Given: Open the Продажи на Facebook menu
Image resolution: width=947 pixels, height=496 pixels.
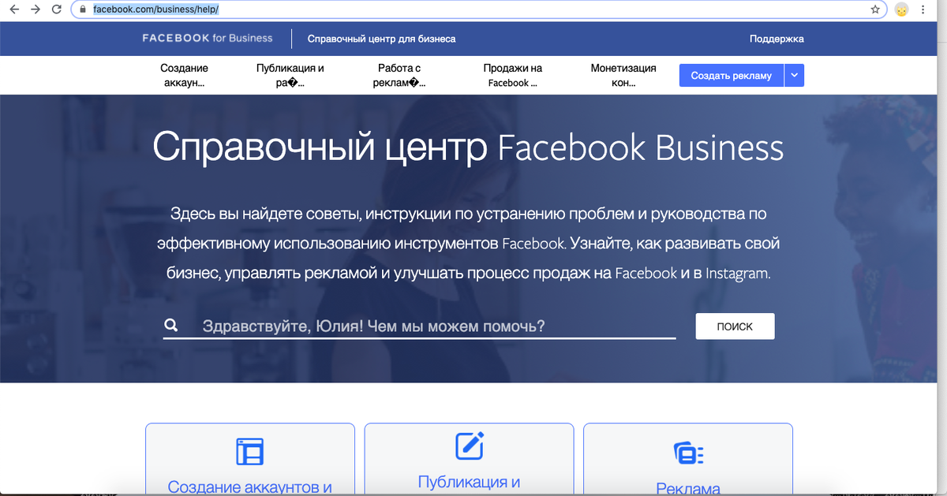Looking at the screenshot, I should 513,76.
